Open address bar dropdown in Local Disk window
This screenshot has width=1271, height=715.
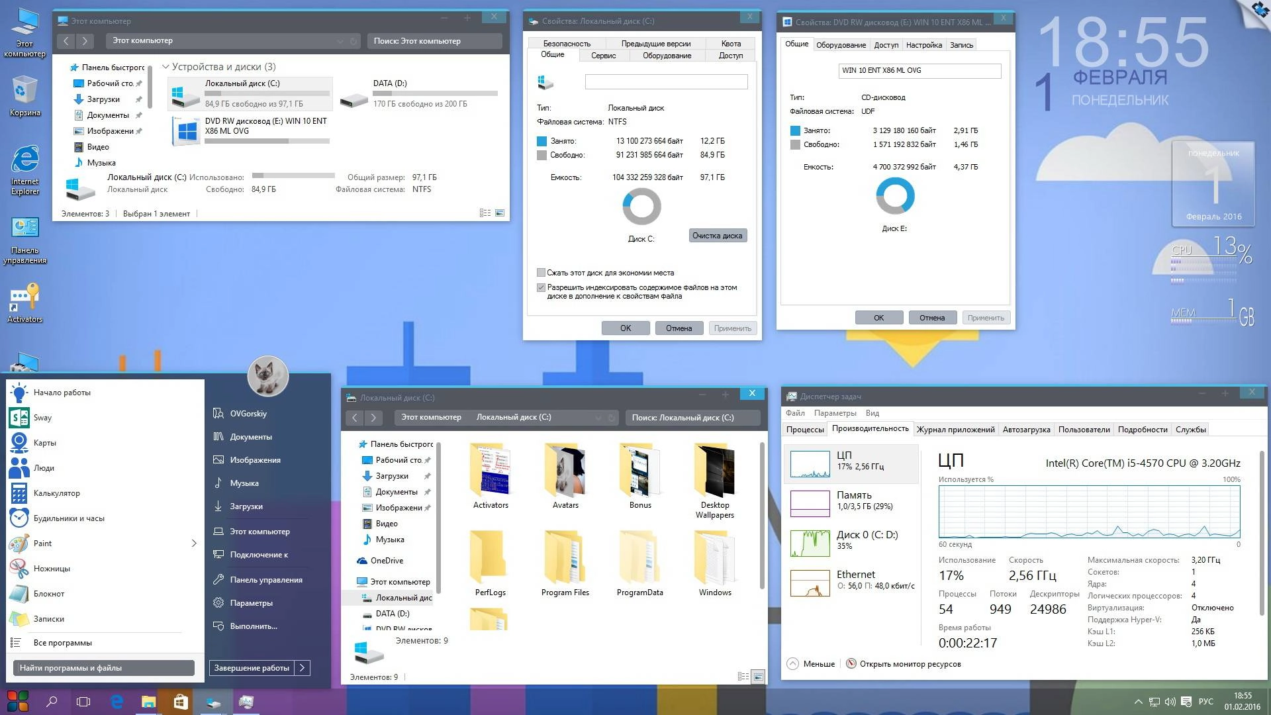click(x=598, y=418)
